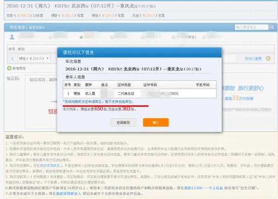Screen dimensions: 278x199
Task: Open the 硬座（¥224.0）seat type dropdown
Action: click(34, 58)
